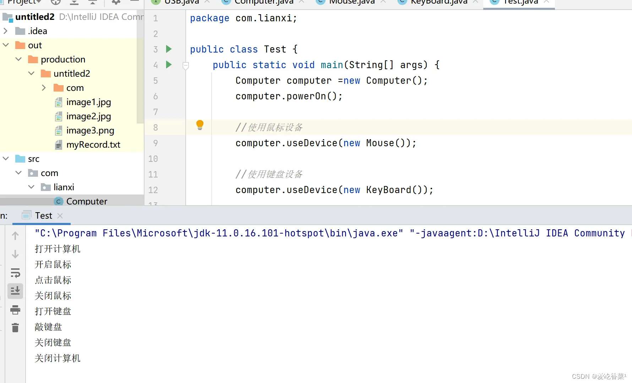Click line number 8 in the gutter
The width and height of the screenshot is (632, 383).
coord(156,127)
